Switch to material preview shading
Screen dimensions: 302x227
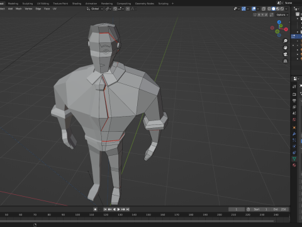pyautogui.click(x=278, y=9)
